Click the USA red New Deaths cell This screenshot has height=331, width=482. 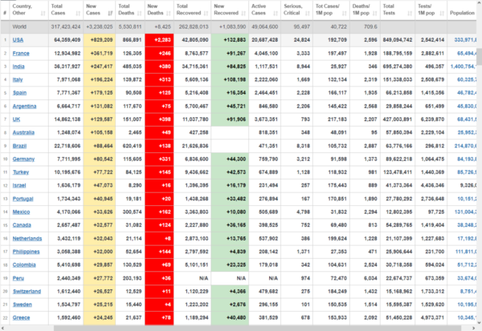[x=161, y=39]
